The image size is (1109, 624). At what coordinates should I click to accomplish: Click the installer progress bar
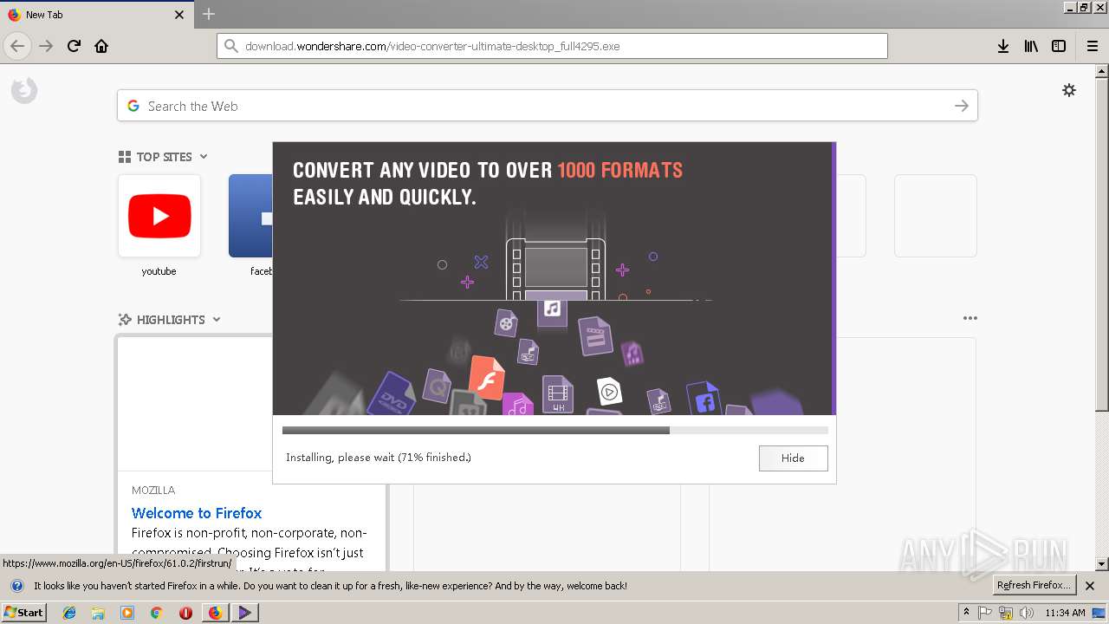point(554,430)
